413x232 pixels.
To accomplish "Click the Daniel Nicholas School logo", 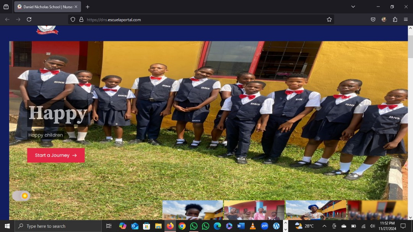I will (47, 30).
